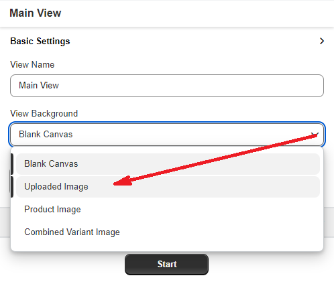Click inside the View Name input field
The height and width of the screenshot is (290, 334).
click(x=167, y=86)
